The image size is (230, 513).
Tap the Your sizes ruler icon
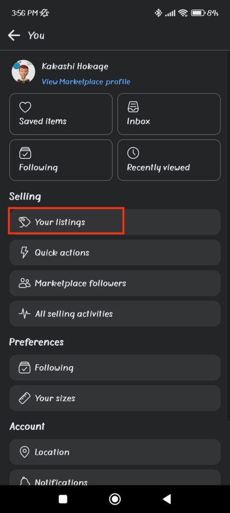click(x=24, y=398)
